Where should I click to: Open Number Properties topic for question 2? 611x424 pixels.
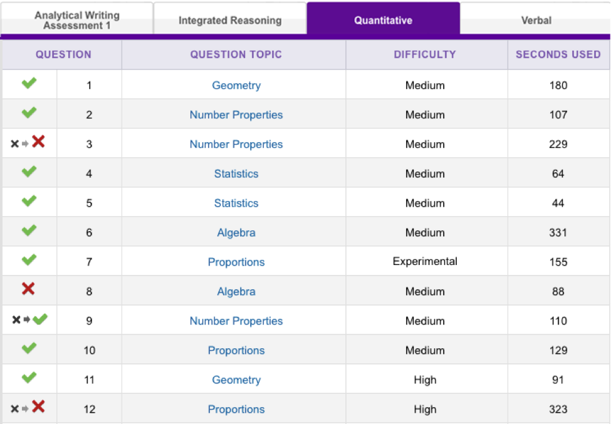coord(236,115)
